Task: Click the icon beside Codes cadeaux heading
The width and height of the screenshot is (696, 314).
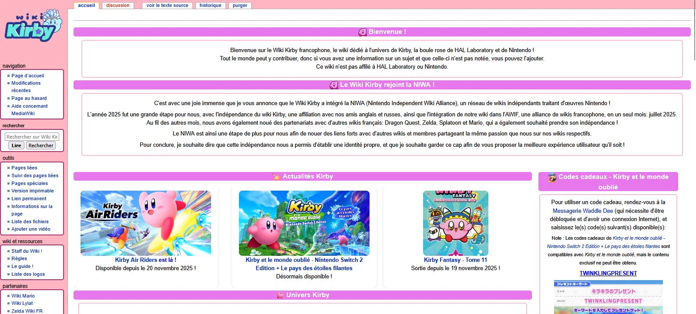Action: tap(552, 177)
